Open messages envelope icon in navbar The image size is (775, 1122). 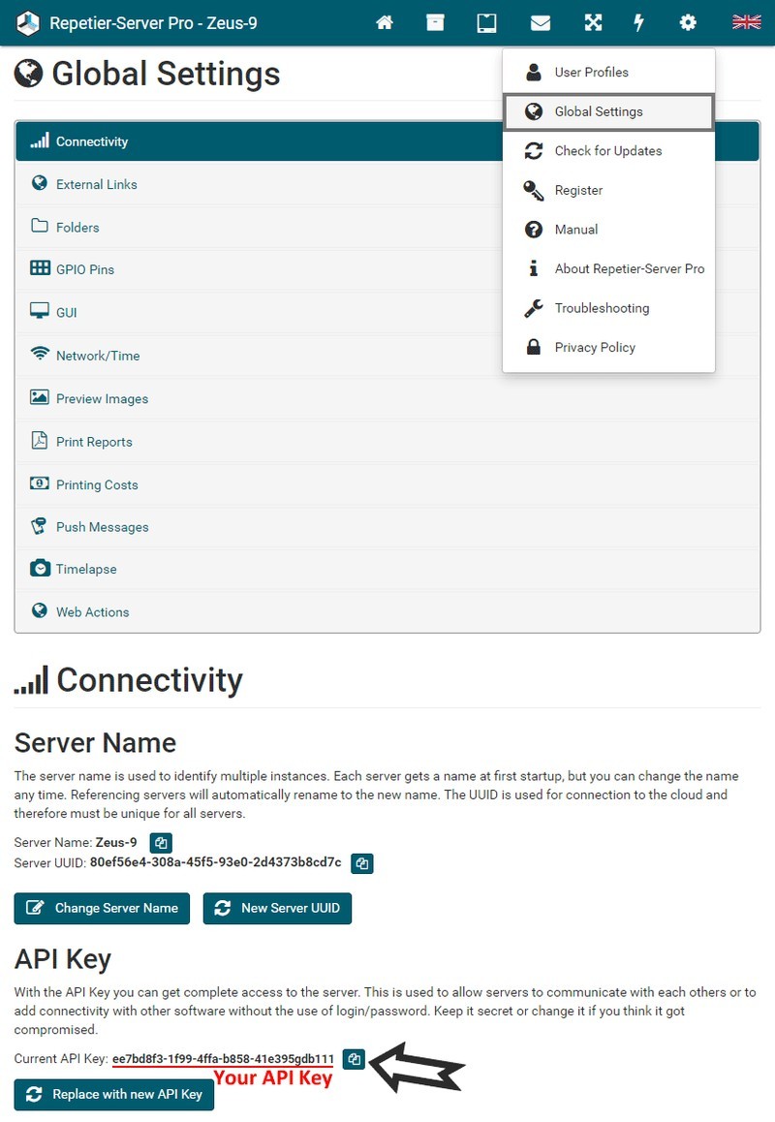point(540,22)
